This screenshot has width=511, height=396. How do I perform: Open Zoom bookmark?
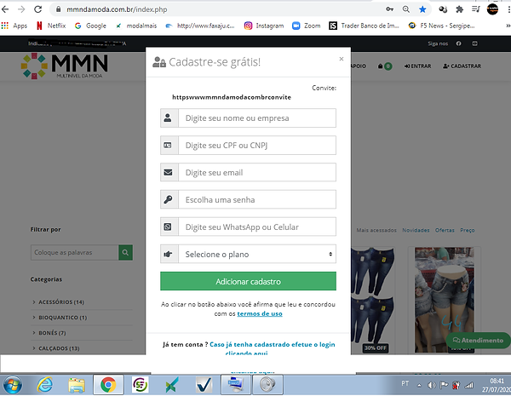(x=307, y=26)
